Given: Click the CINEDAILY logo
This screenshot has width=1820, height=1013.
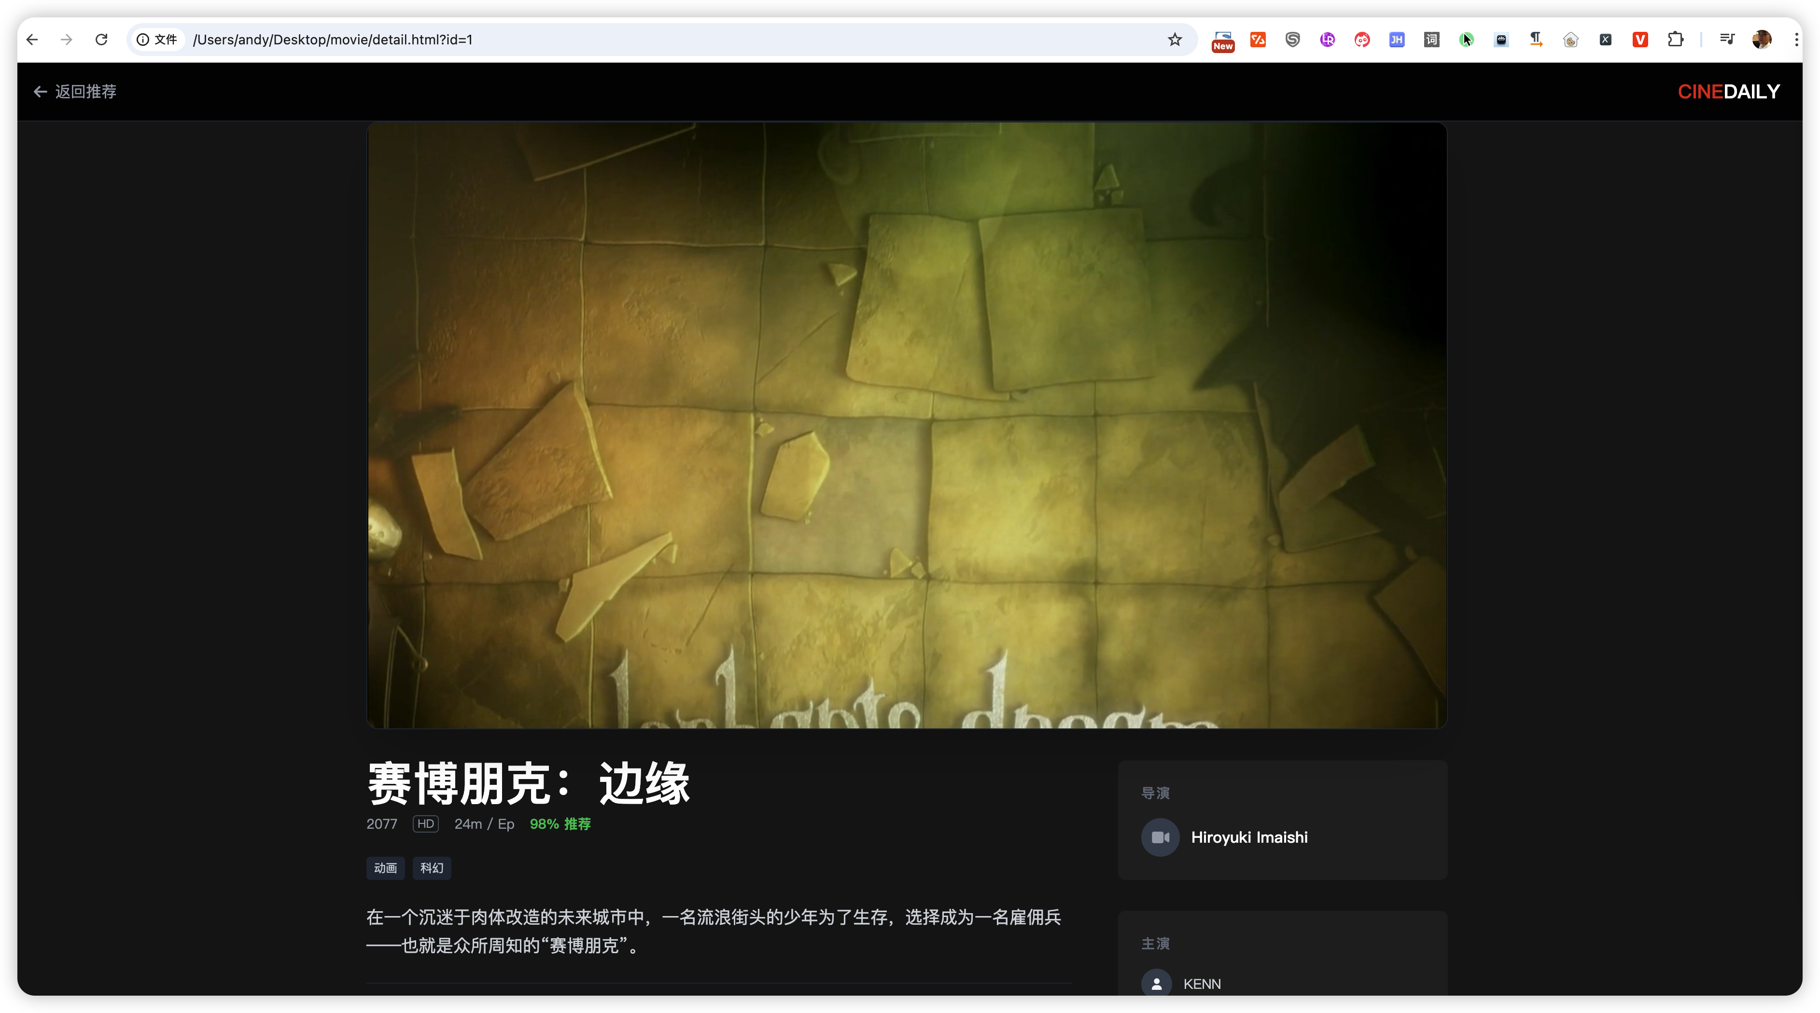Looking at the screenshot, I should click(1728, 92).
